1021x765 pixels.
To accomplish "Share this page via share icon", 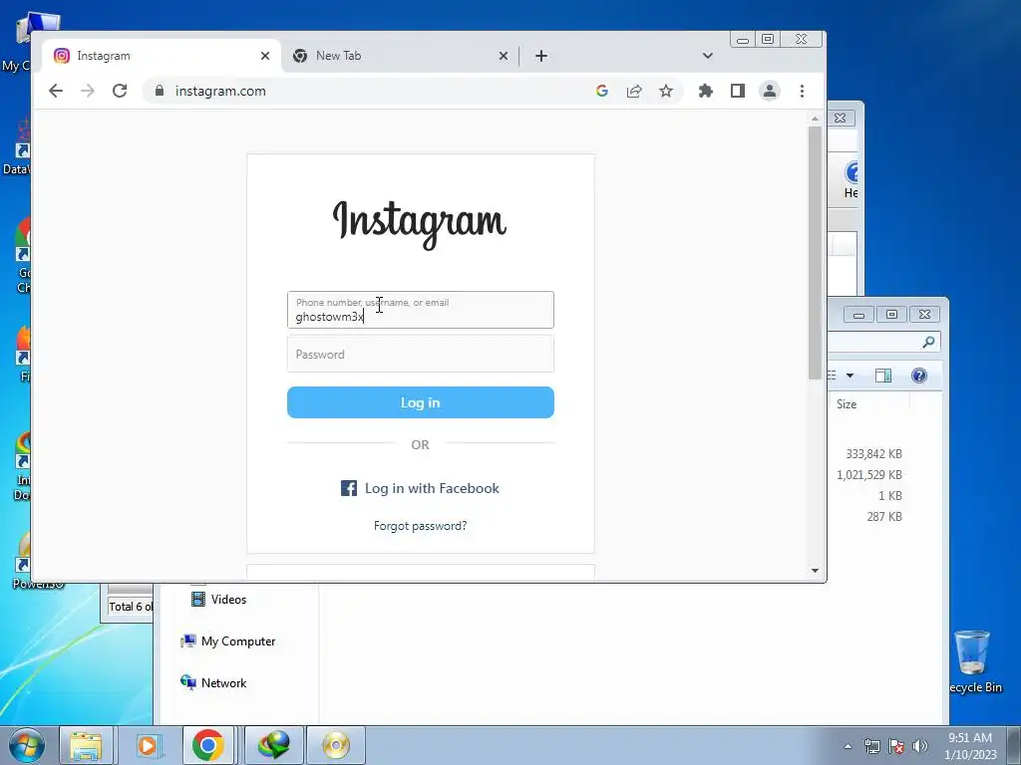I will pyautogui.click(x=634, y=91).
